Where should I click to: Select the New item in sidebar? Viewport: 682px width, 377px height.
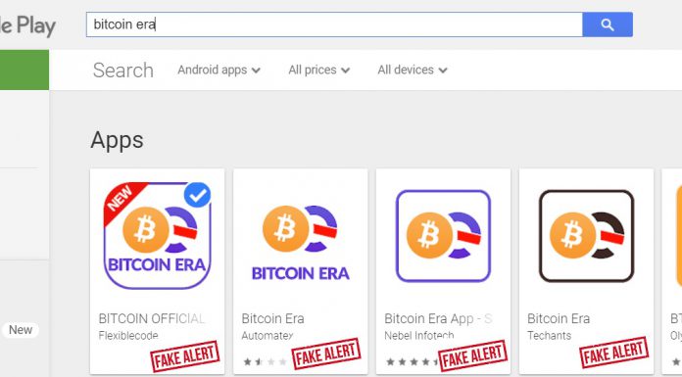point(21,330)
